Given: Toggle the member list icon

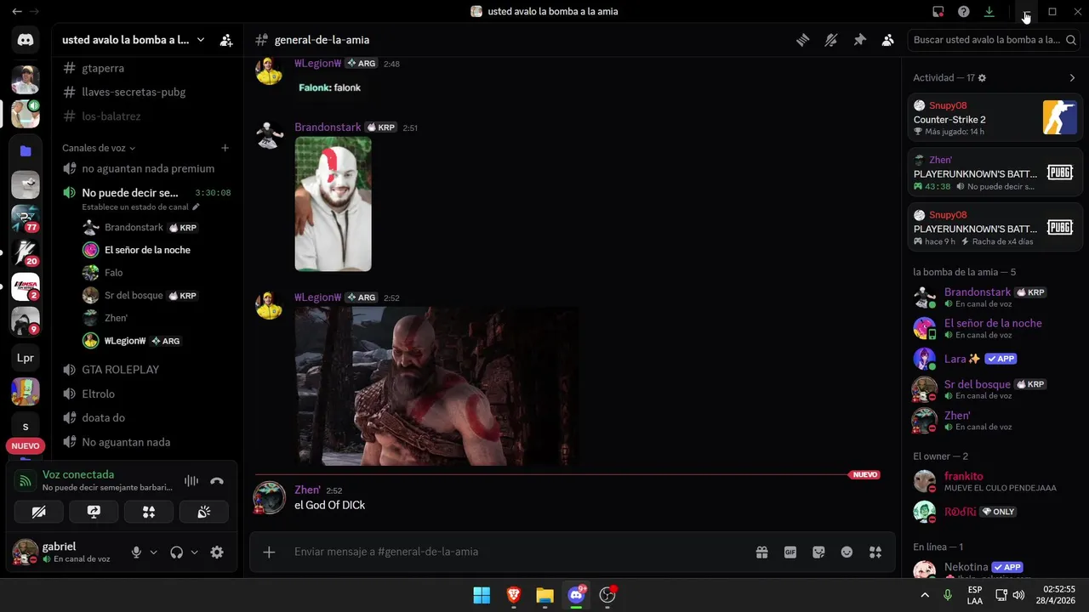Looking at the screenshot, I should [887, 40].
